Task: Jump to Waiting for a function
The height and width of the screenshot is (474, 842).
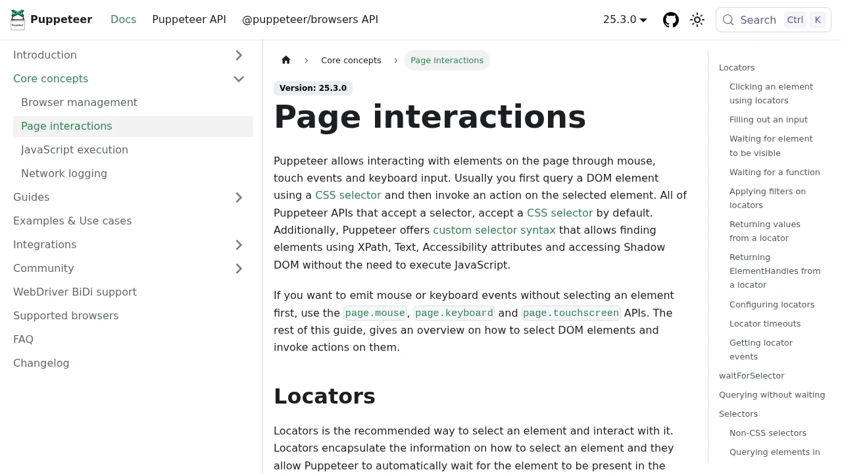Action: pyautogui.click(x=775, y=172)
